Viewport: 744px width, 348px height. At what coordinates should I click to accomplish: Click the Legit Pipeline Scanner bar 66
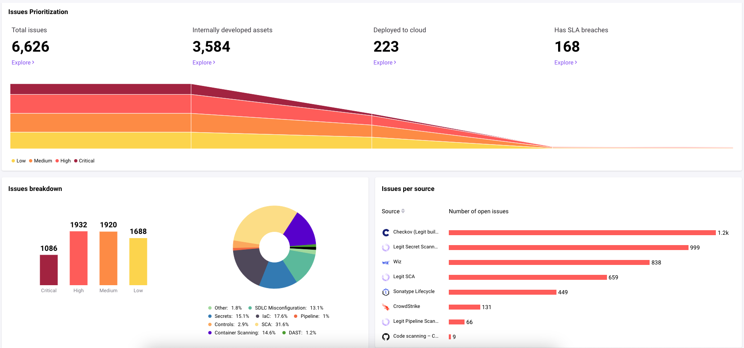click(457, 322)
